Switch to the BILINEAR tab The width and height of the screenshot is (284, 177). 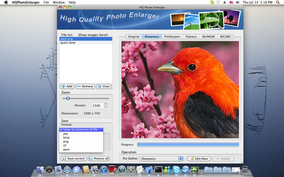(x=208, y=36)
